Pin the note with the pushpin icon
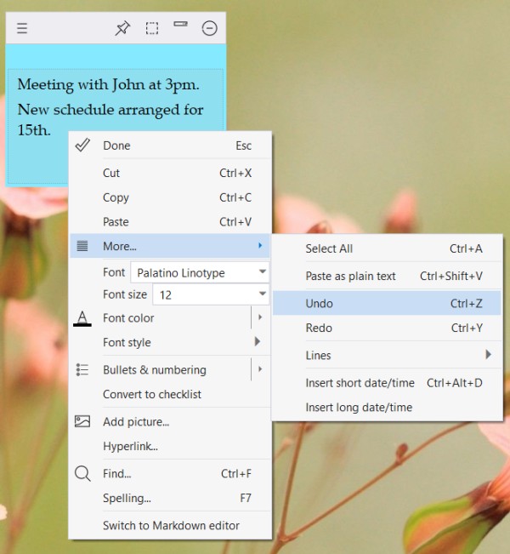Viewport: 510px width, 554px height. tap(122, 28)
